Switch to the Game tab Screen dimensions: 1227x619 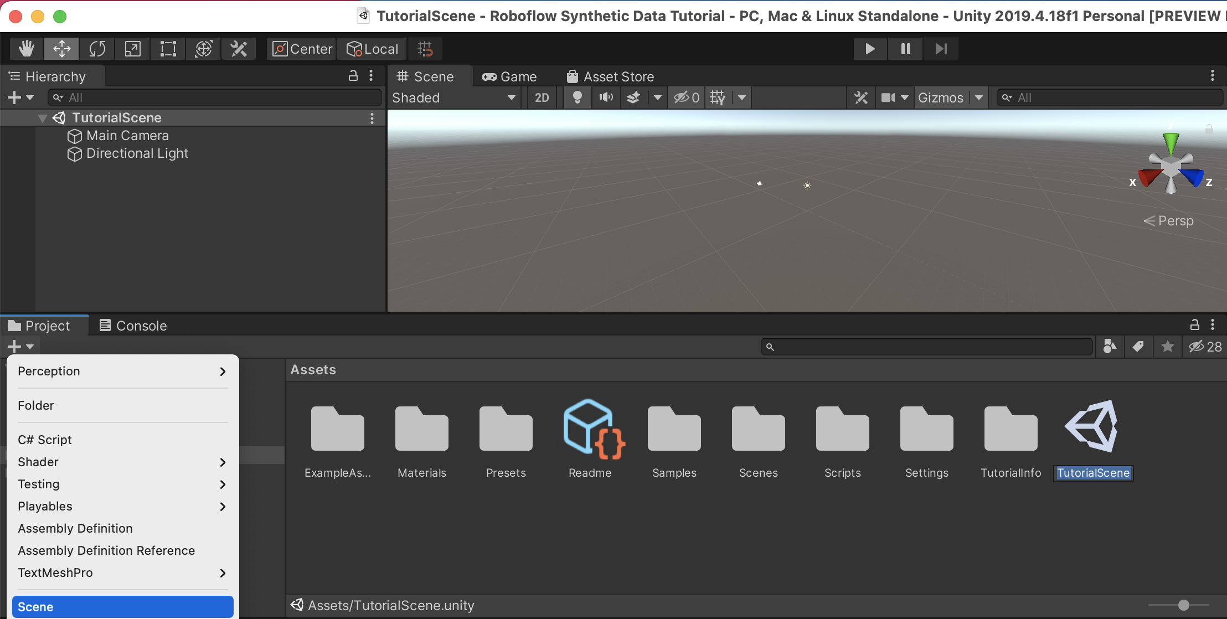click(x=509, y=76)
